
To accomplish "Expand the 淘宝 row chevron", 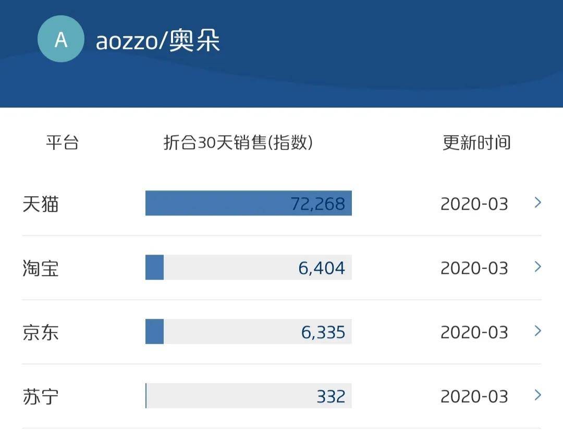I will (x=538, y=267).
